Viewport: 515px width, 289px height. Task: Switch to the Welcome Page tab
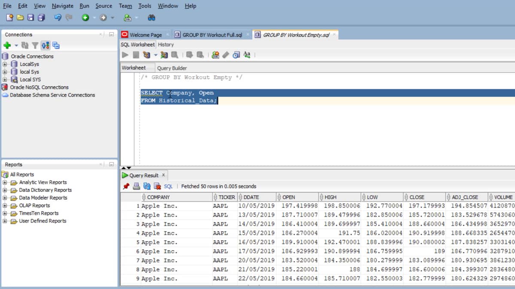pyautogui.click(x=145, y=35)
